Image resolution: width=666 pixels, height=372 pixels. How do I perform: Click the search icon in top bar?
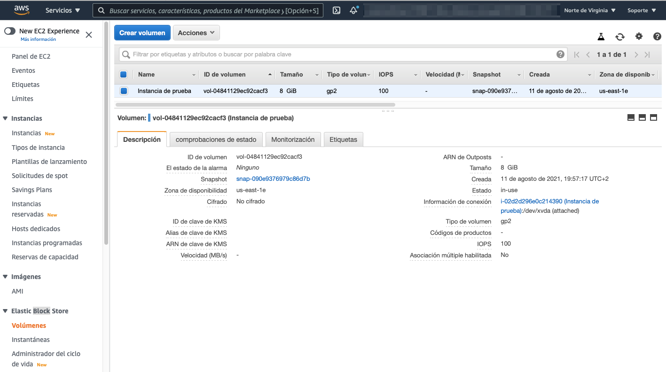101,10
